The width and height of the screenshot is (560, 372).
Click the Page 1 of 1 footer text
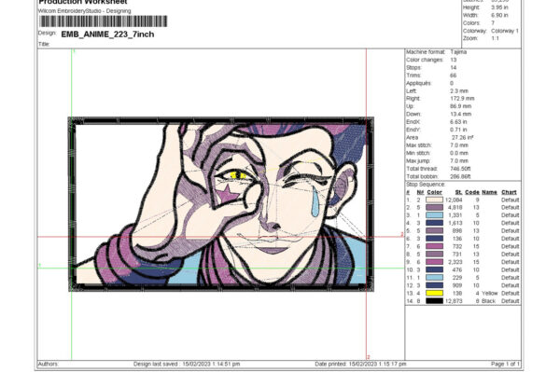coord(505,365)
